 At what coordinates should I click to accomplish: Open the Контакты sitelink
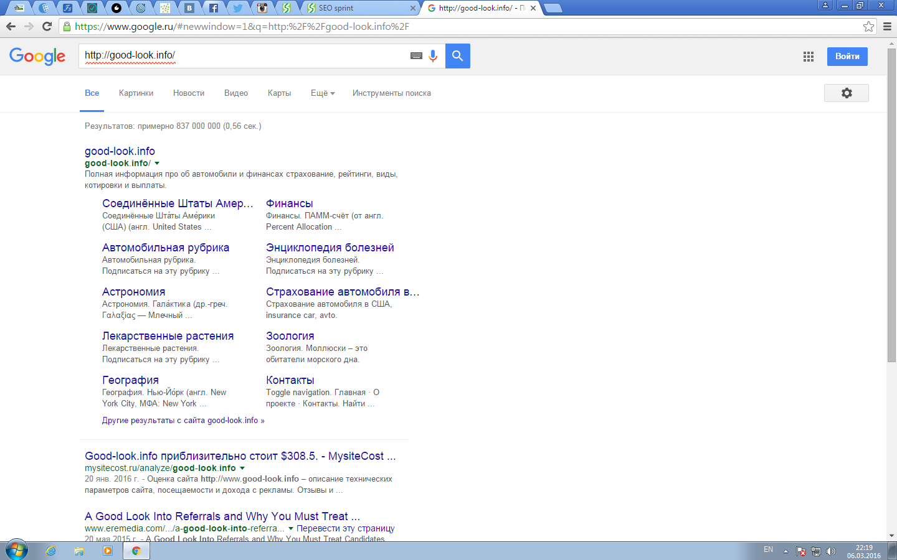[x=290, y=380]
